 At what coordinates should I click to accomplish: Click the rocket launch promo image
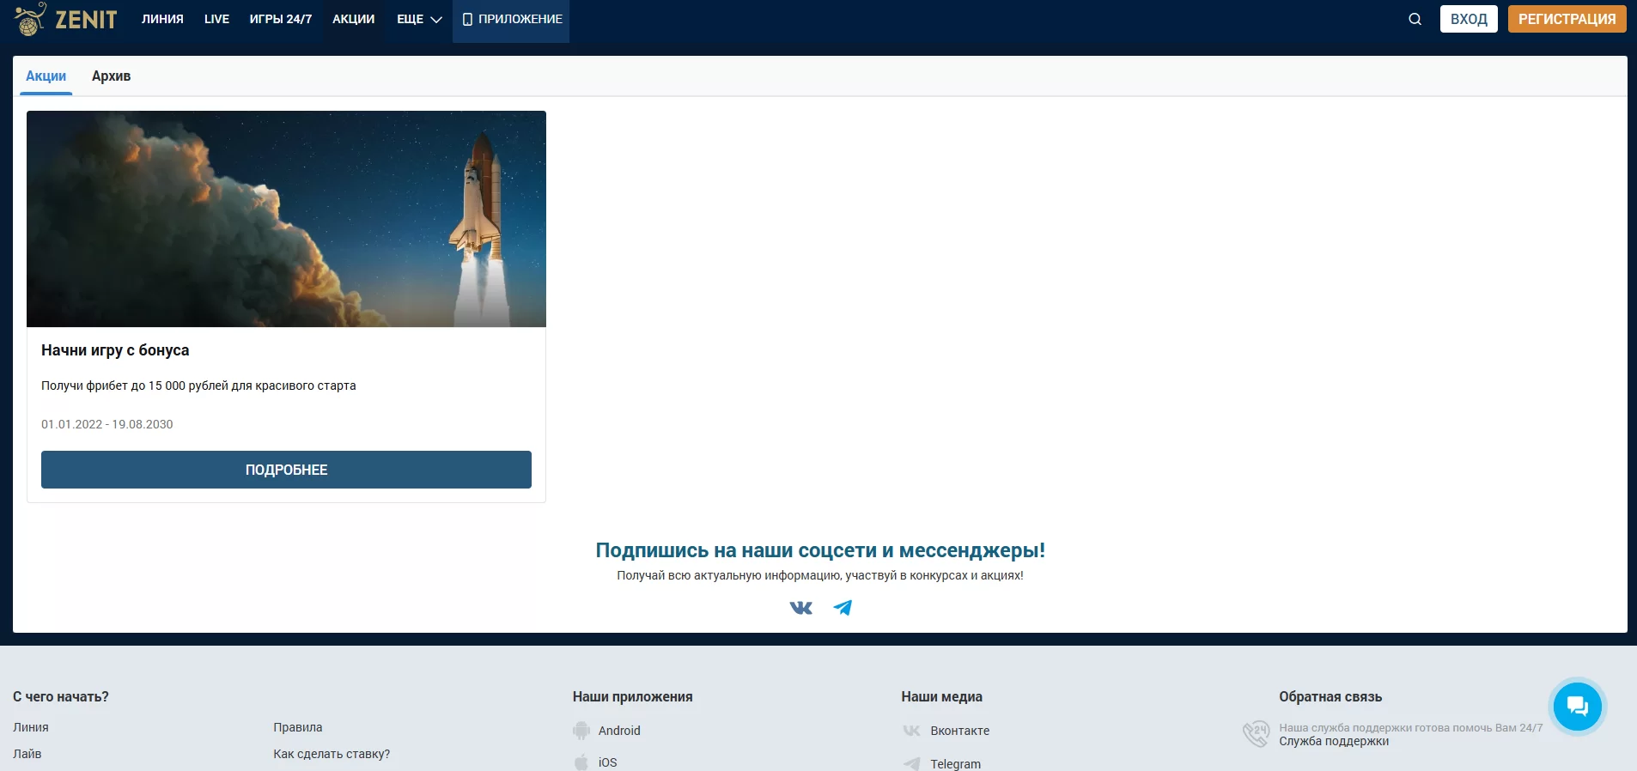tap(286, 219)
